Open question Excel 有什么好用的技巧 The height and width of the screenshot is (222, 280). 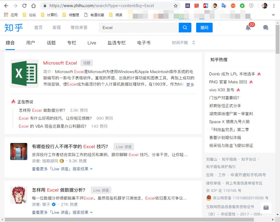55,118
